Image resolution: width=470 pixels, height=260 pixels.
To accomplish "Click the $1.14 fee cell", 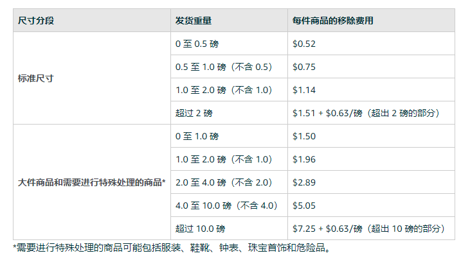I will pyautogui.click(x=304, y=90).
